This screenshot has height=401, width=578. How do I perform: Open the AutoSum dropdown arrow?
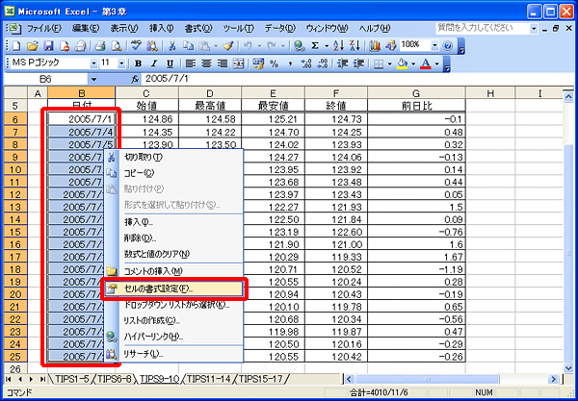click(327, 45)
